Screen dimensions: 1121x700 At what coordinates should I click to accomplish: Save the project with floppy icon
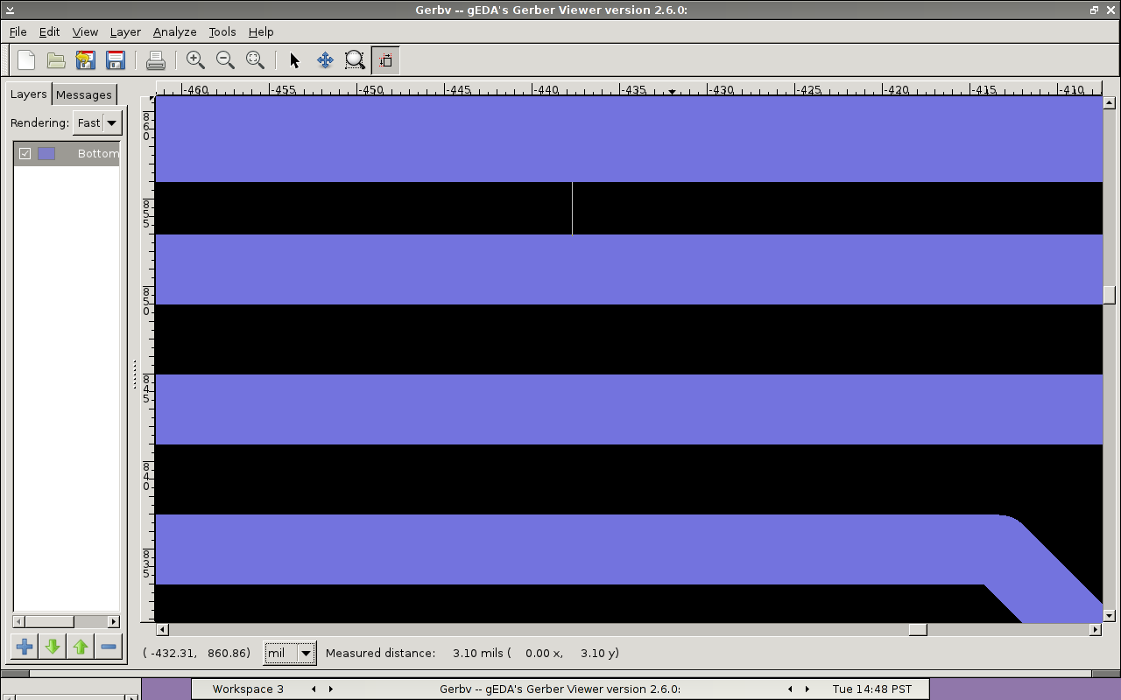pos(115,60)
